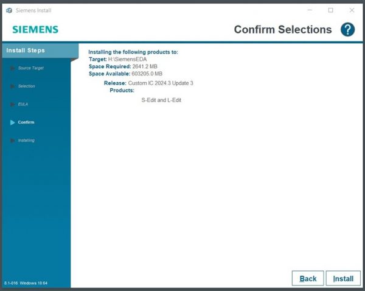Screen dimensions: 365x291
Task: Click the arrow icon beside Source Target
Action: coord(12,68)
